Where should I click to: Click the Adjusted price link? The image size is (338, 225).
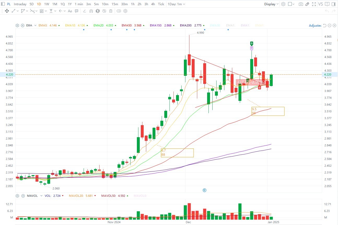[315, 25]
